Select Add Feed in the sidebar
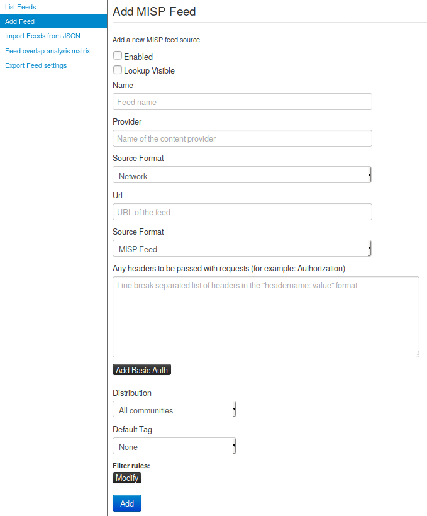The height and width of the screenshot is (516, 427). [19, 21]
